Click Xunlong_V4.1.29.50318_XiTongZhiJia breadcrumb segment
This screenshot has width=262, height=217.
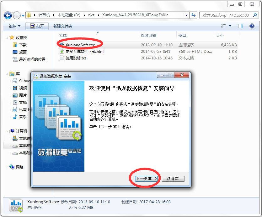coord(135,15)
